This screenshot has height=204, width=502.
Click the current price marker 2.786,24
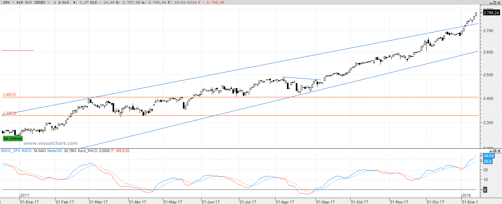coord(491,13)
